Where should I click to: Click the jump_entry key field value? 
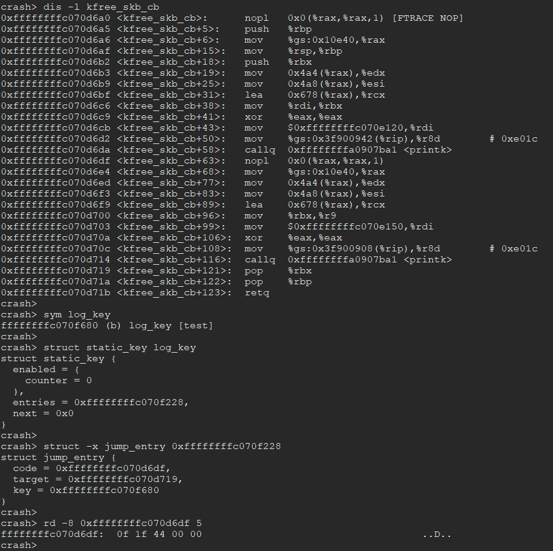pyautogui.click(x=104, y=490)
